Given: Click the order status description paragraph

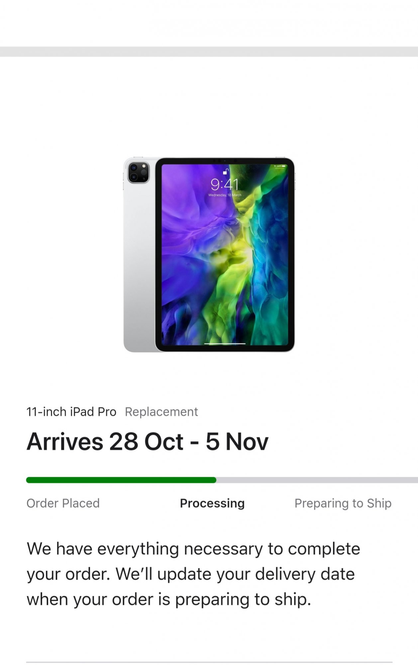Looking at the screenshot, I should tap(193, 574).
